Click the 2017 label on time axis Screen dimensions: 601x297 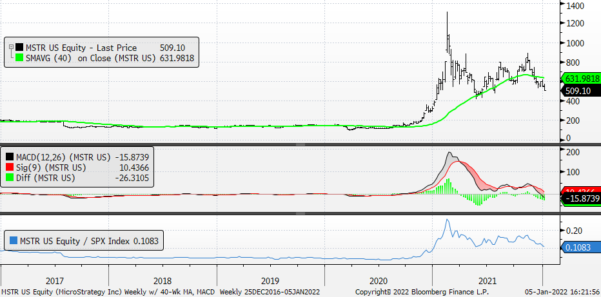tap(55, 280)
